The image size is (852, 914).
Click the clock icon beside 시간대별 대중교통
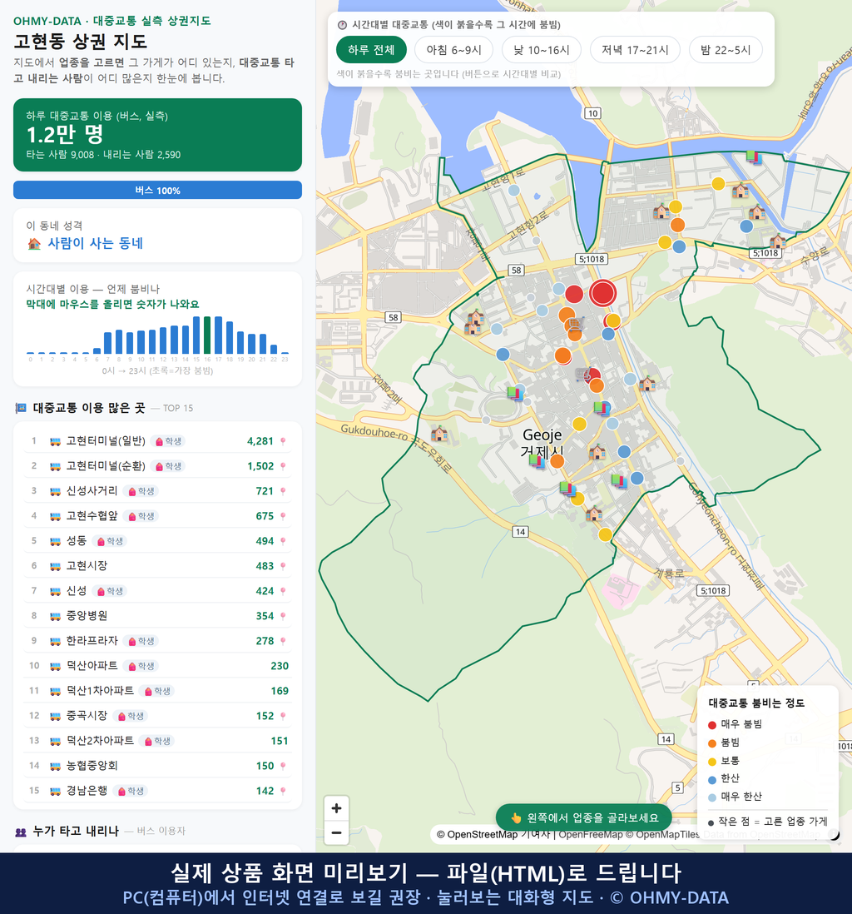(x=342, y=25)
